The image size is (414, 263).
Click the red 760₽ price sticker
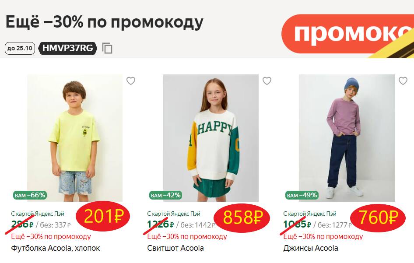pyautogui.click(x=378, y=218)
